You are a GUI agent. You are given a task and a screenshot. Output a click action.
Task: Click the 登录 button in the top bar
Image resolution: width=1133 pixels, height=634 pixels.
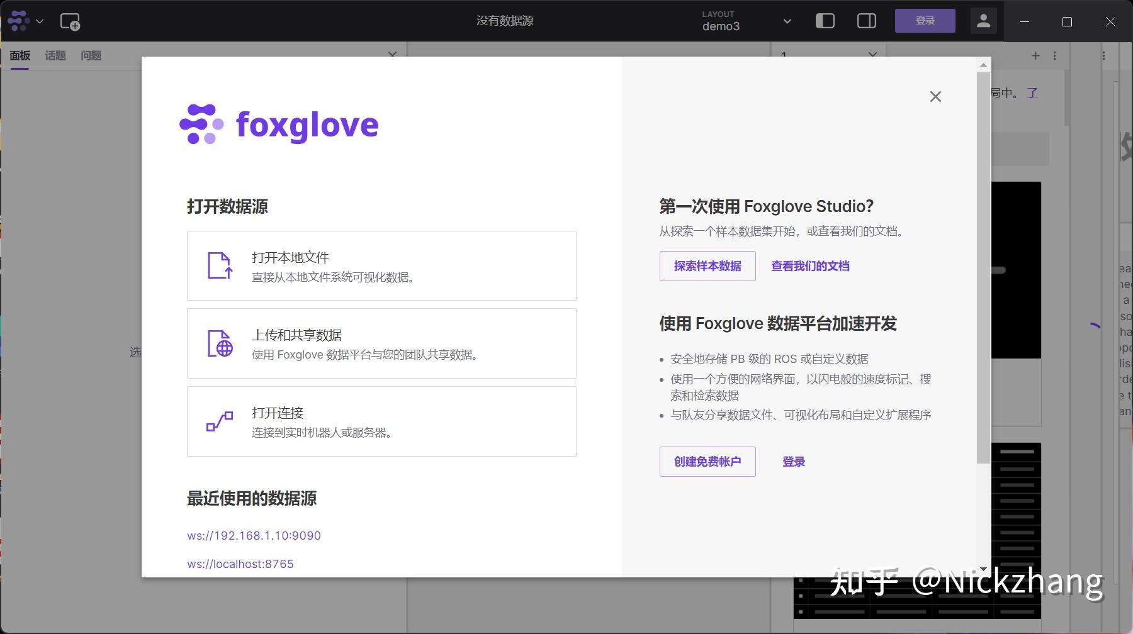925,19
